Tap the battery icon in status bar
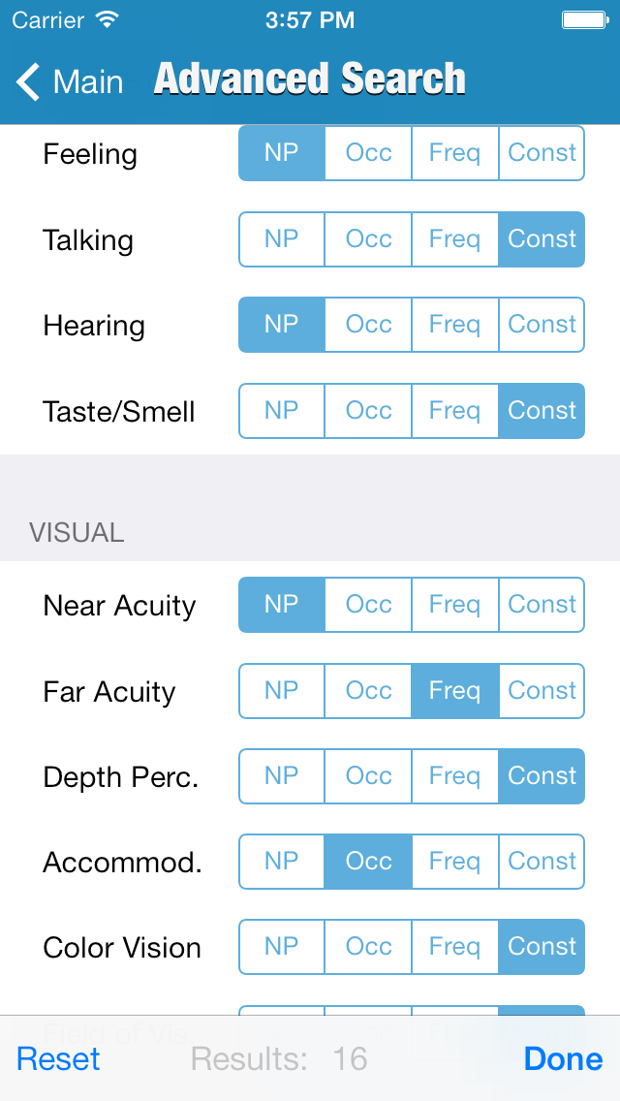The image size is (620, 1101). [x=584, y=19]
